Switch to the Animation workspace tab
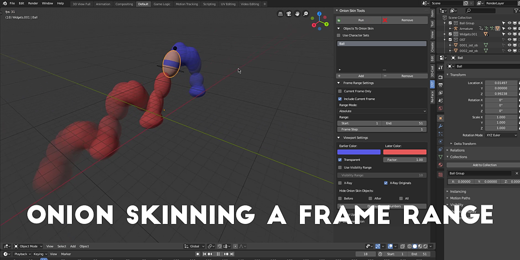Viewport: 520px width, 260px height. (x=103, y=4)
